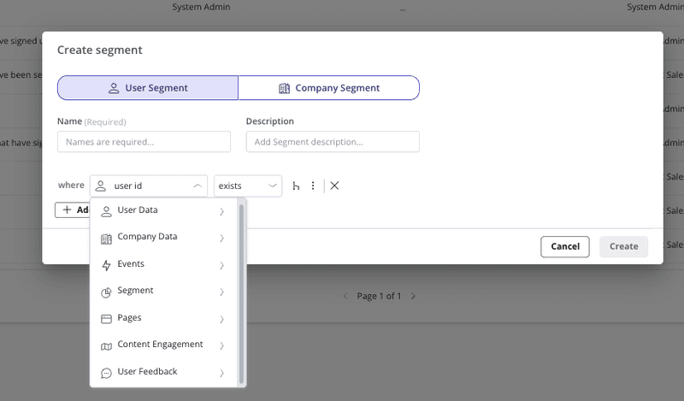Switch to the Company Segment toggle

(328, 88)
